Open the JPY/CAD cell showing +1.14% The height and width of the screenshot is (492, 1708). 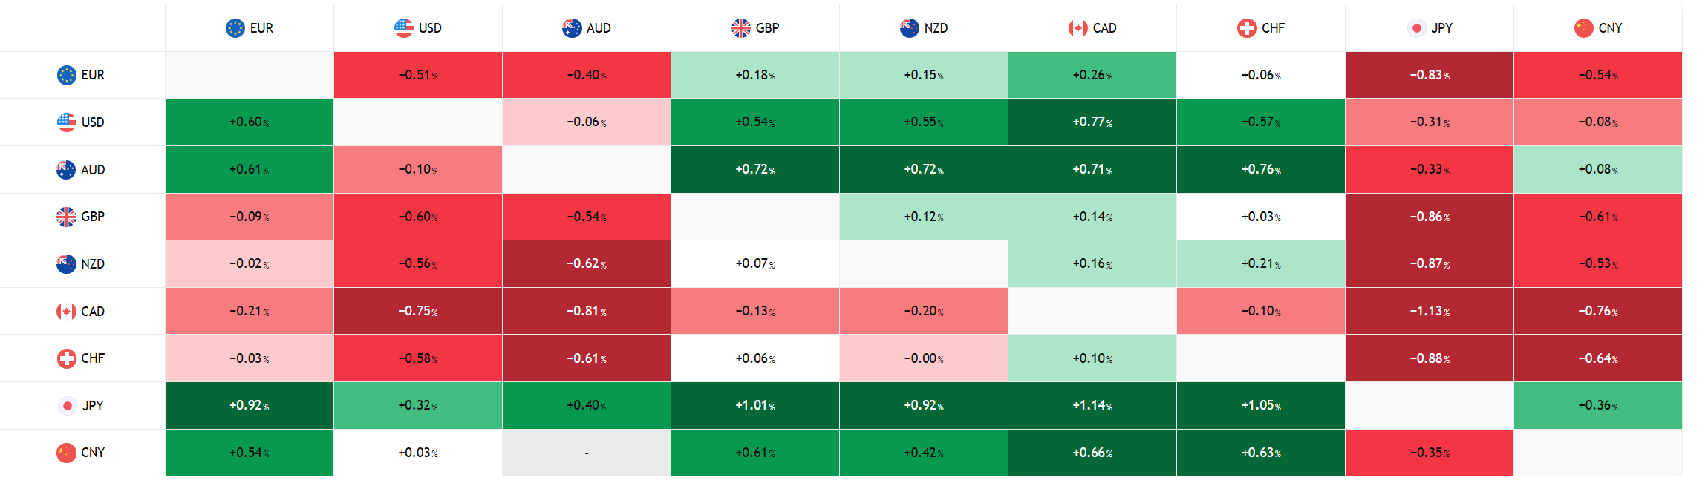1092,406
